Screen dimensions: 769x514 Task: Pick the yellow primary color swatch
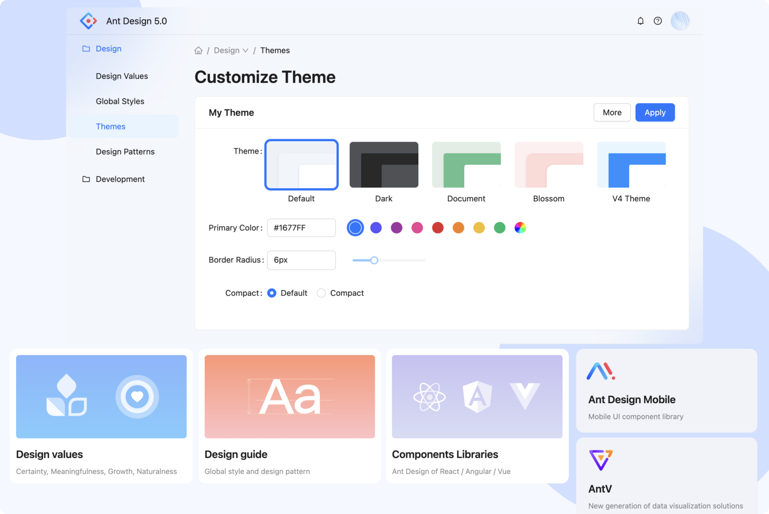(479, 228)
